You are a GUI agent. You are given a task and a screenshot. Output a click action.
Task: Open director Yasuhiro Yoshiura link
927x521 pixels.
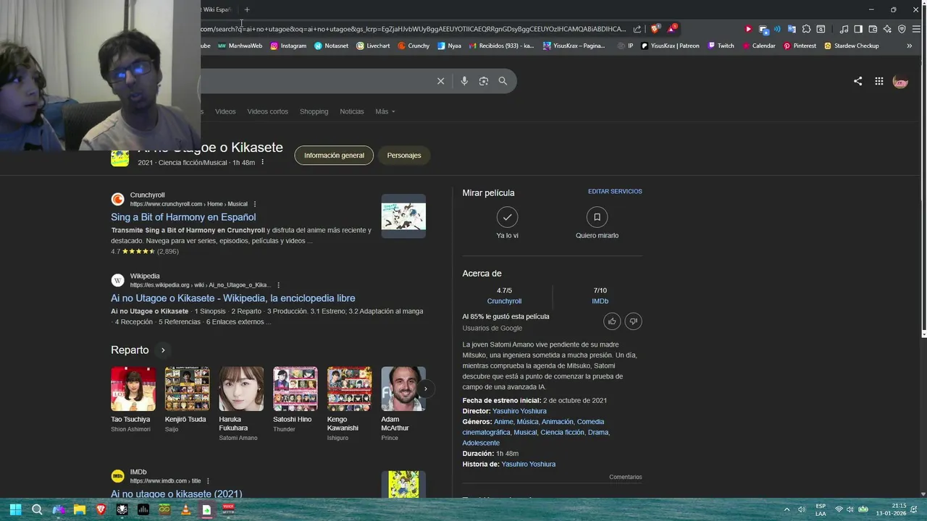point(519,411)
